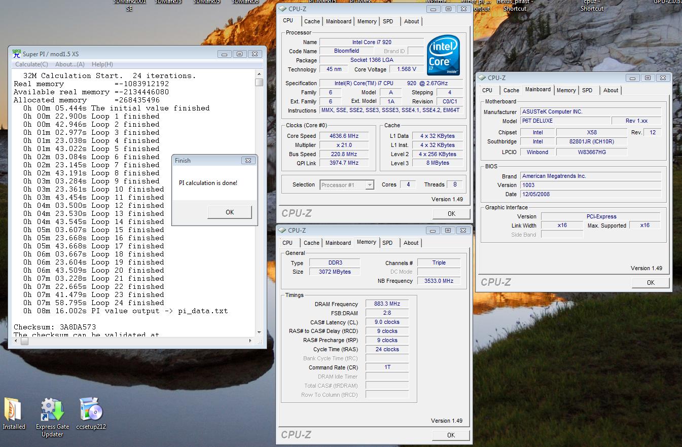The height and width of the screenshot is (447, 682).
Task: Click the '9.0 clocks' CAS latency value
Action: tap(387, 322)
